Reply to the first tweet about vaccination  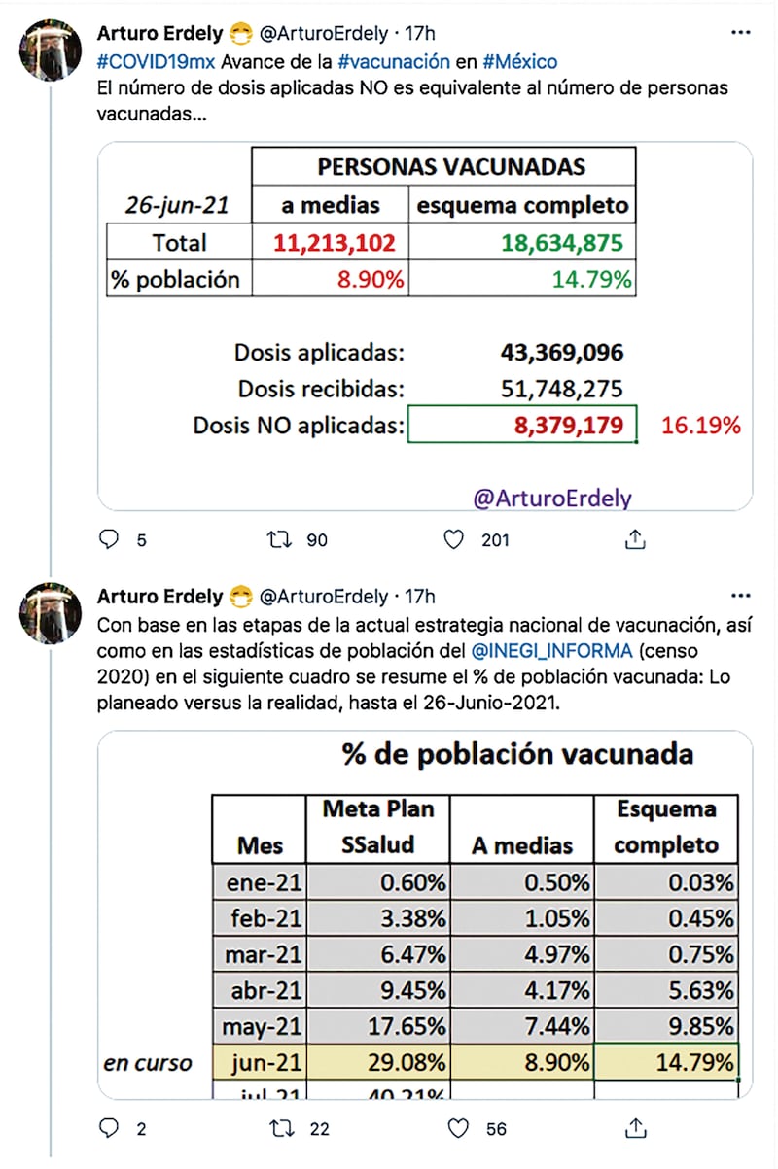pos(109,539)
